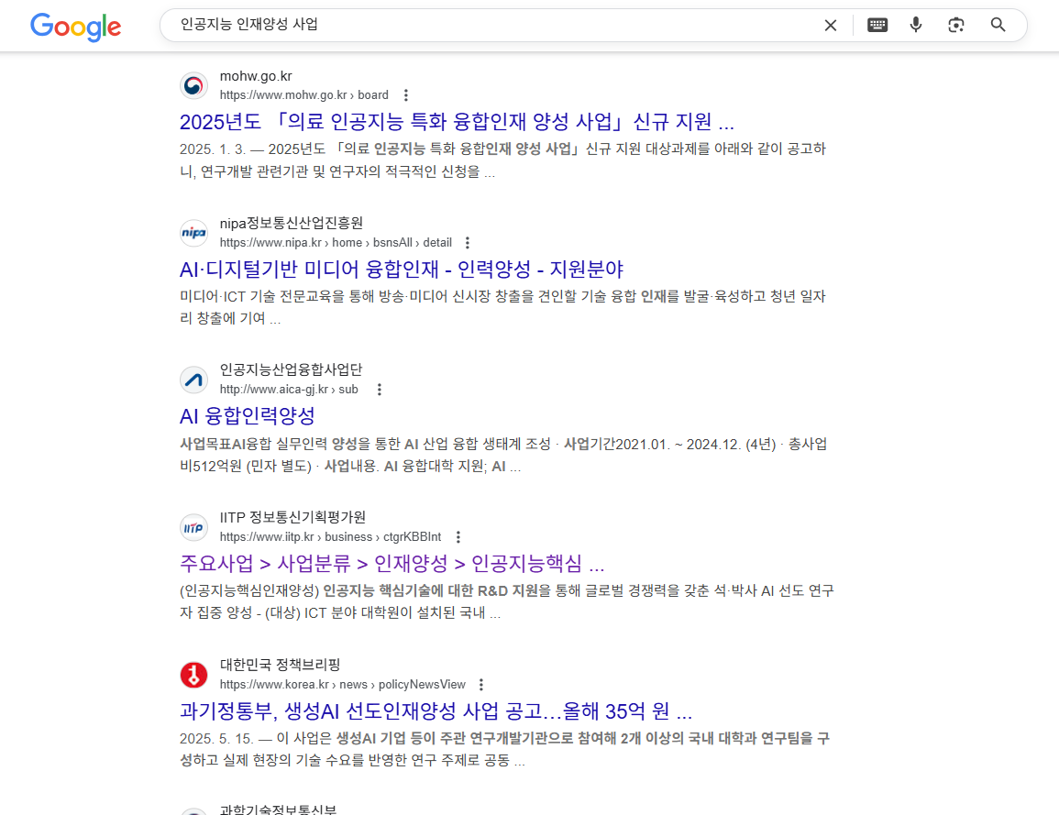Click the Google logo

click(x=75, y=27)
